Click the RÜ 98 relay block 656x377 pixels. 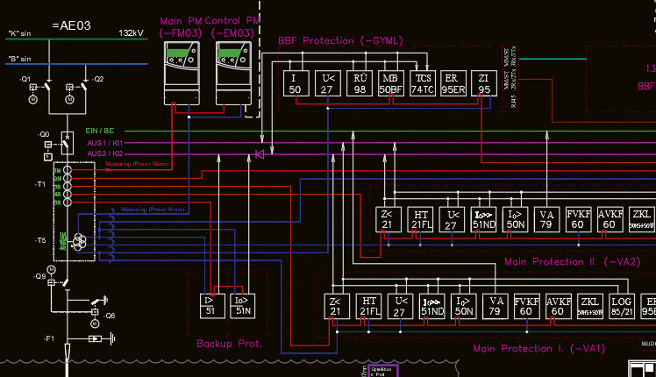coord(358,84)
